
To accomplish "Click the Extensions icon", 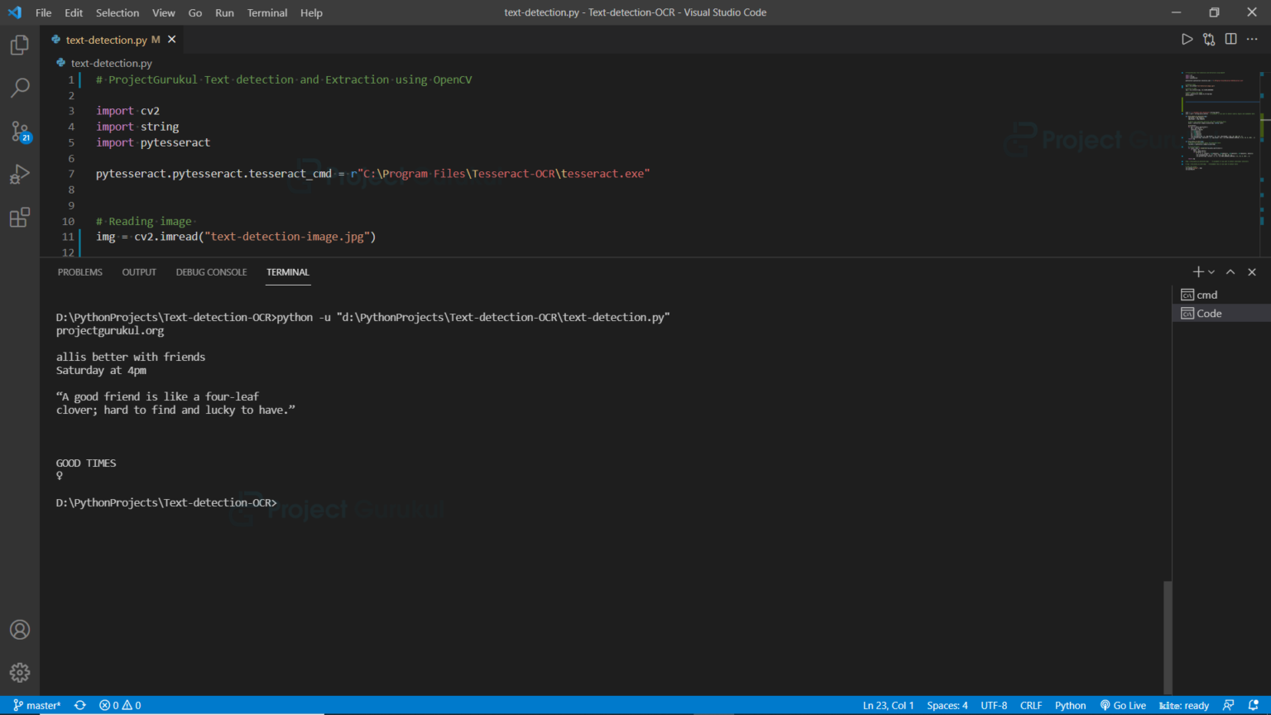I will click(19, 217).
